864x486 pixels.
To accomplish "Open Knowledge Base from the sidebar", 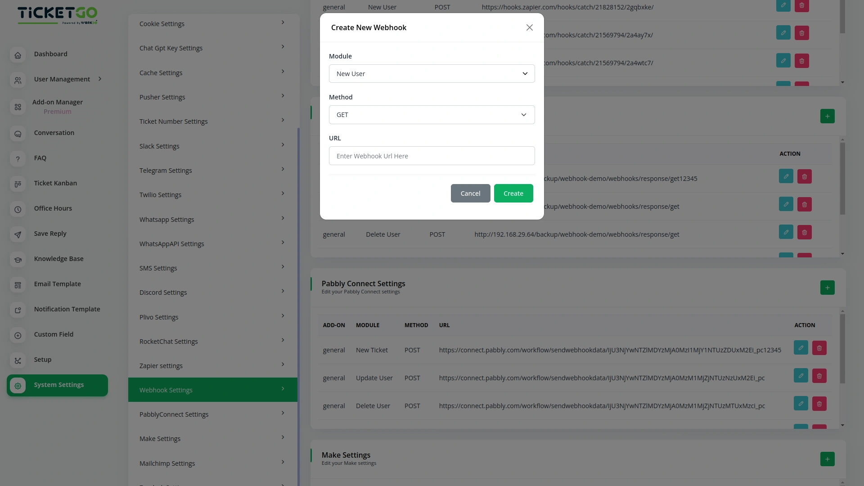I will pyautogui.click(x=18, y=260).
